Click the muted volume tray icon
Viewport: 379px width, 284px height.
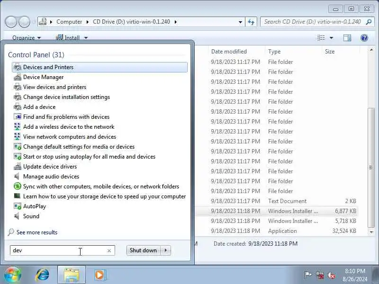[331, 275]
